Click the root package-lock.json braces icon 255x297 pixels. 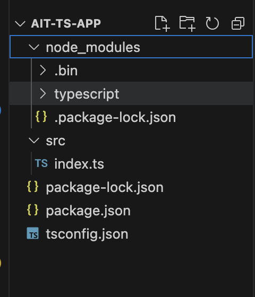click(x=32, y=187)
